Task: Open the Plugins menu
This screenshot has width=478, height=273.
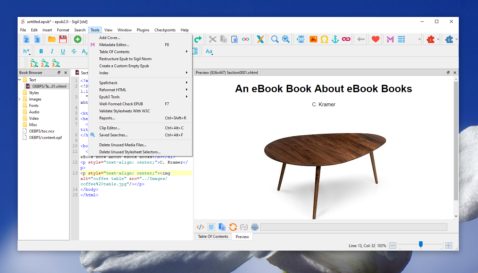Action: [x=143, y=30]
